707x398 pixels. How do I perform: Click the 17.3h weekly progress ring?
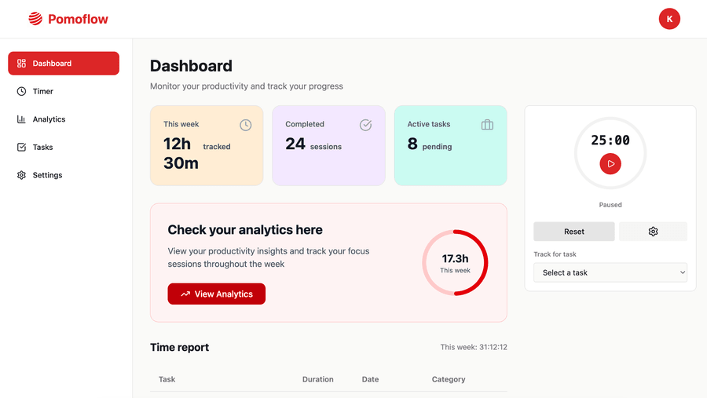click(x=455, y=263)
